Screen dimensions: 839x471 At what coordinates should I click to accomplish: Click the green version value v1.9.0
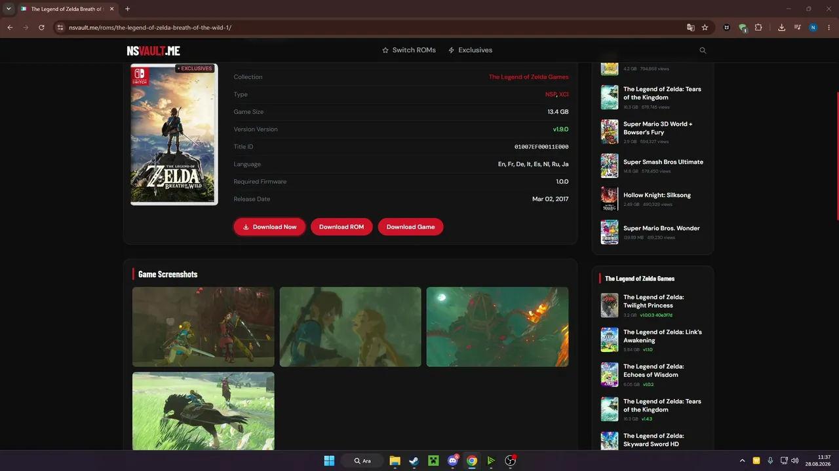(560, 130)
